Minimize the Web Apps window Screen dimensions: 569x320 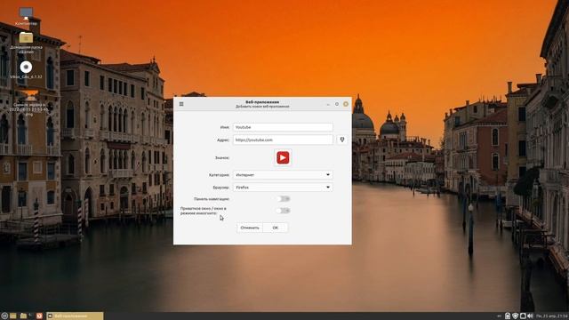(x=328, y=104)
